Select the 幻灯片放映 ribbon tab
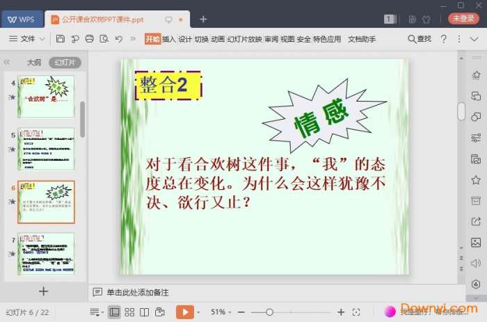The height and width of the screenshot is (322, 487). click(244, 39)
